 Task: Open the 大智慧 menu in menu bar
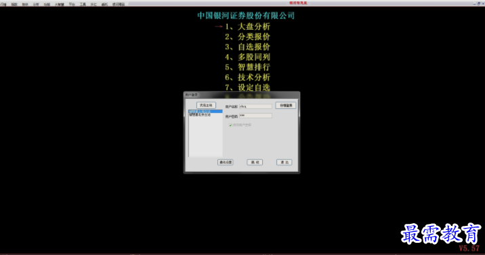[60, 4]
